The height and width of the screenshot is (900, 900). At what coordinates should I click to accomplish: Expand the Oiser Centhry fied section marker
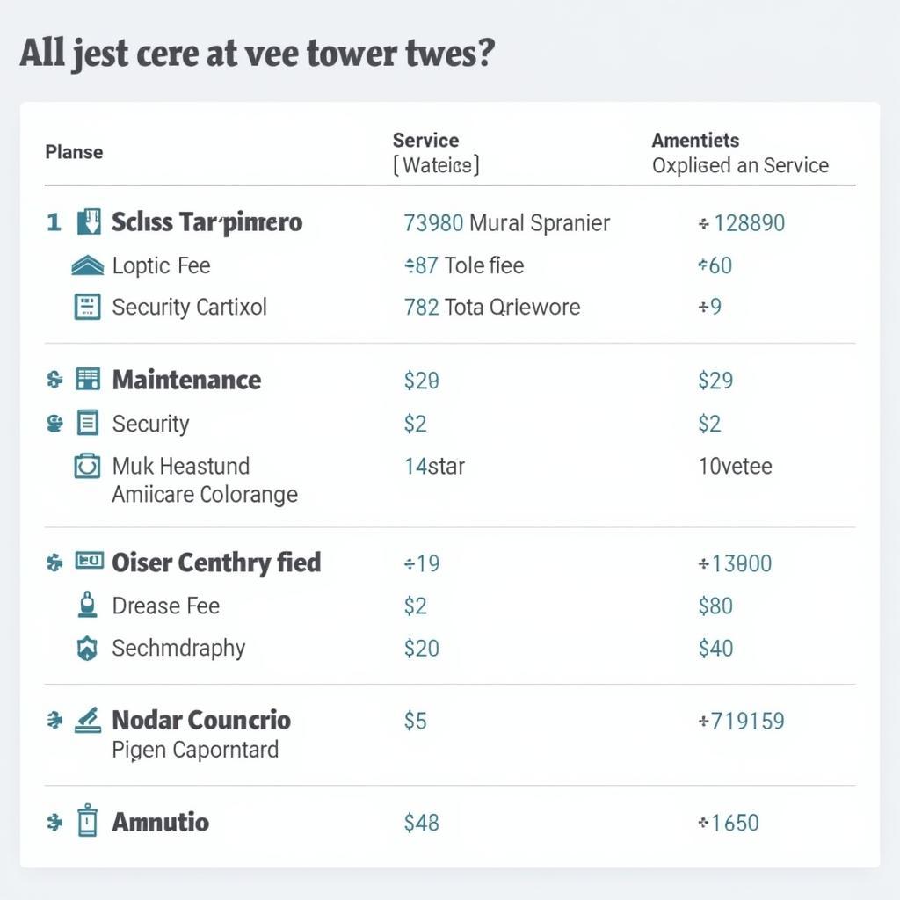(54, 562)
